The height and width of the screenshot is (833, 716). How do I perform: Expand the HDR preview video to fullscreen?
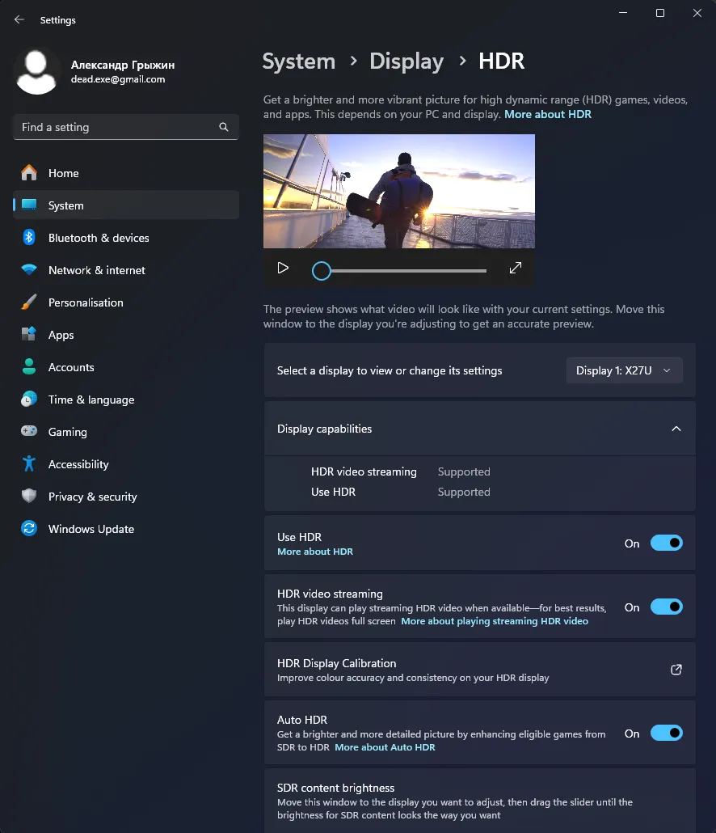[515, 269]
